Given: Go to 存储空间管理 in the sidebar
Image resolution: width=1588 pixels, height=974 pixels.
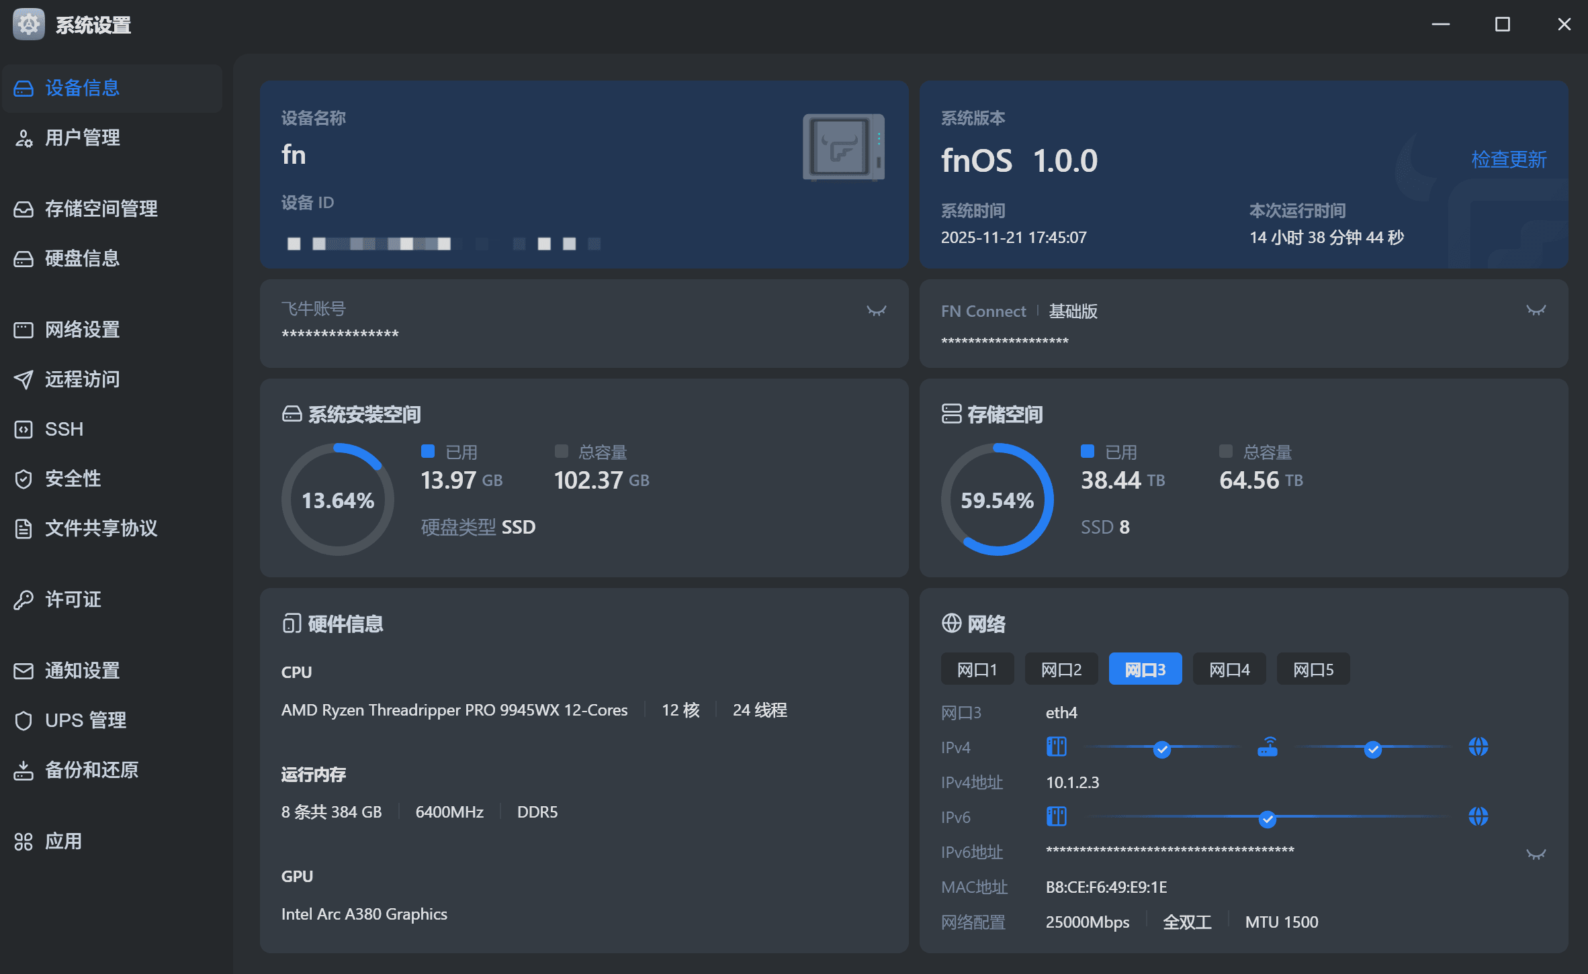Looking at the screenshot, I should click(101, 209).
